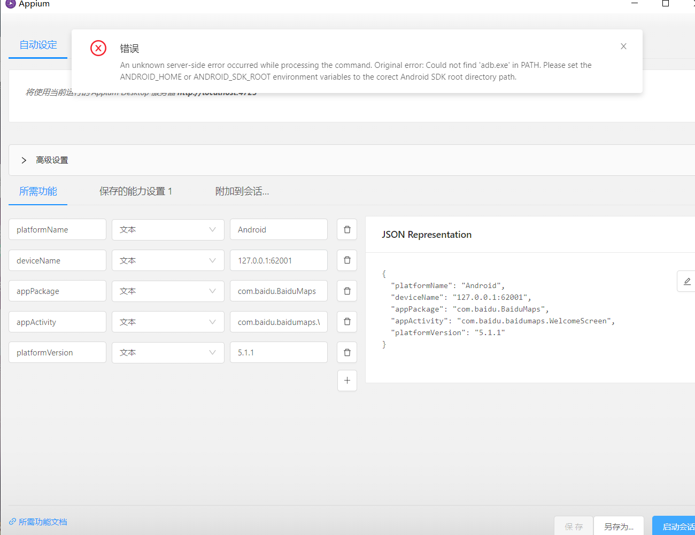
Task: Click the red error icon in notification
Action: tap(98, 48)
